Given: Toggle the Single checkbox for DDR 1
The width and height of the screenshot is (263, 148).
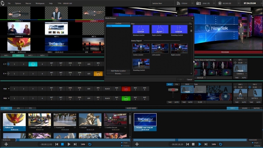Looking at the screenshot, I should click(122, 143).
